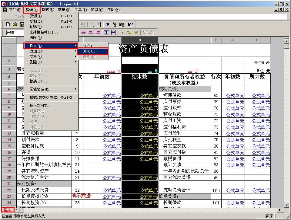
Task: Click the vertical scrollbar down arrow
Action: point(287,205)
